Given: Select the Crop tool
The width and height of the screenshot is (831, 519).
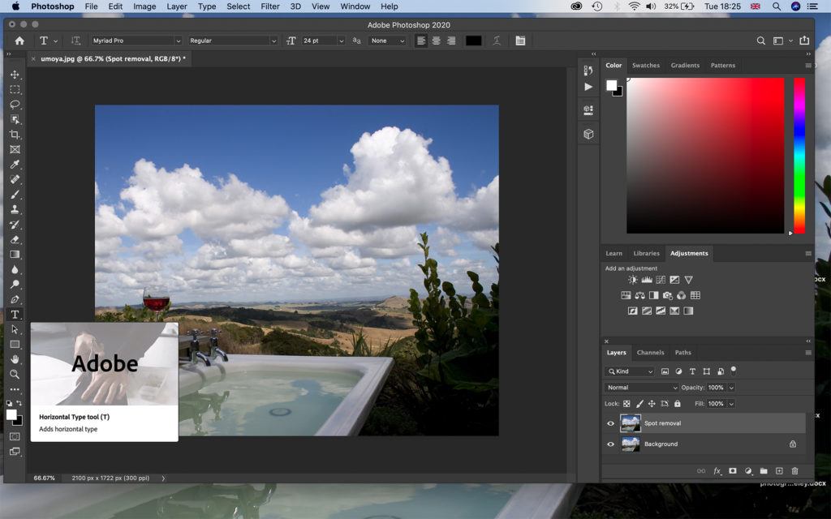Looking at the screenshot, I should (15, 135).
